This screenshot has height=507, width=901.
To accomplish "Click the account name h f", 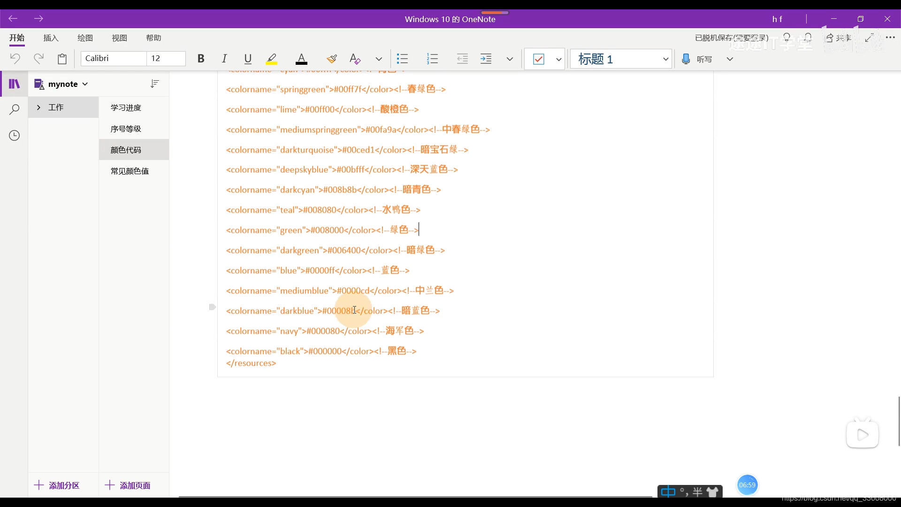I will (777, 19).
